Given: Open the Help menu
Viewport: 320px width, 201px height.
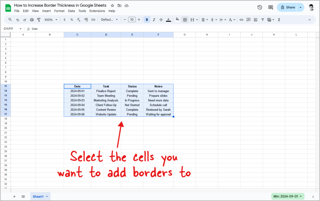Looking at the screenshot, I should point(112,11).
